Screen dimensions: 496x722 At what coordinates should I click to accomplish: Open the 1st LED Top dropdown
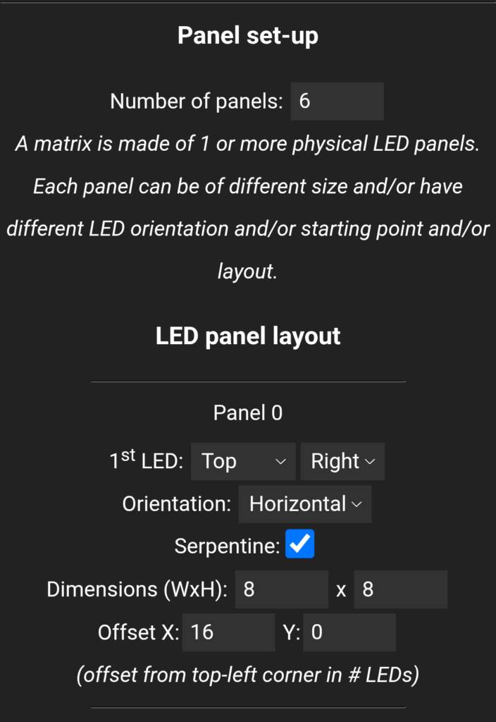click(243, 461)
